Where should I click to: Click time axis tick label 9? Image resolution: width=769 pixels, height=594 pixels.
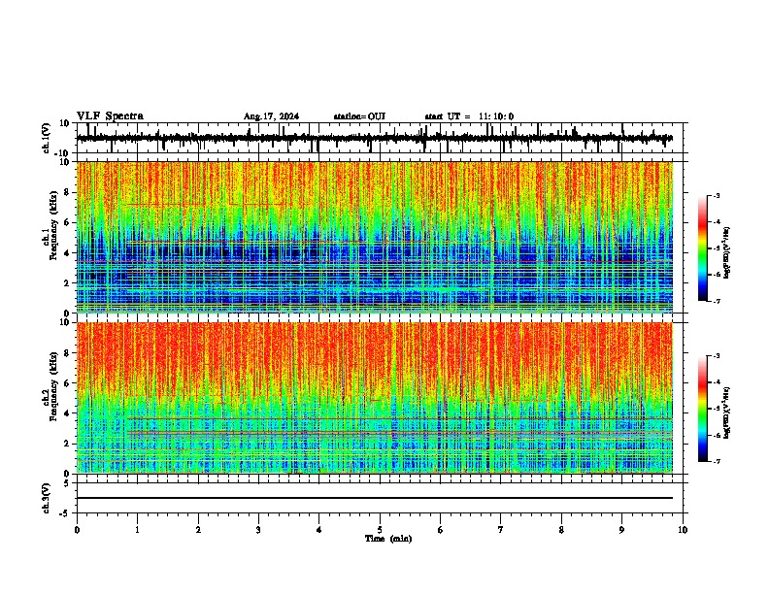pyautogui.click(x=621, y=530)
